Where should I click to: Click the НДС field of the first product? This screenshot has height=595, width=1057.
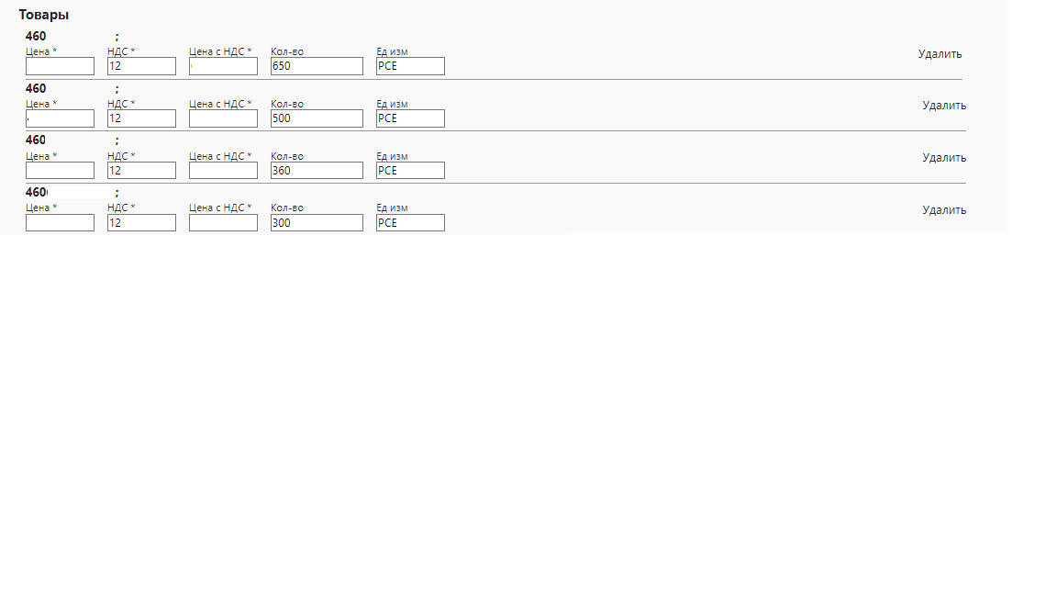(141, 67)
